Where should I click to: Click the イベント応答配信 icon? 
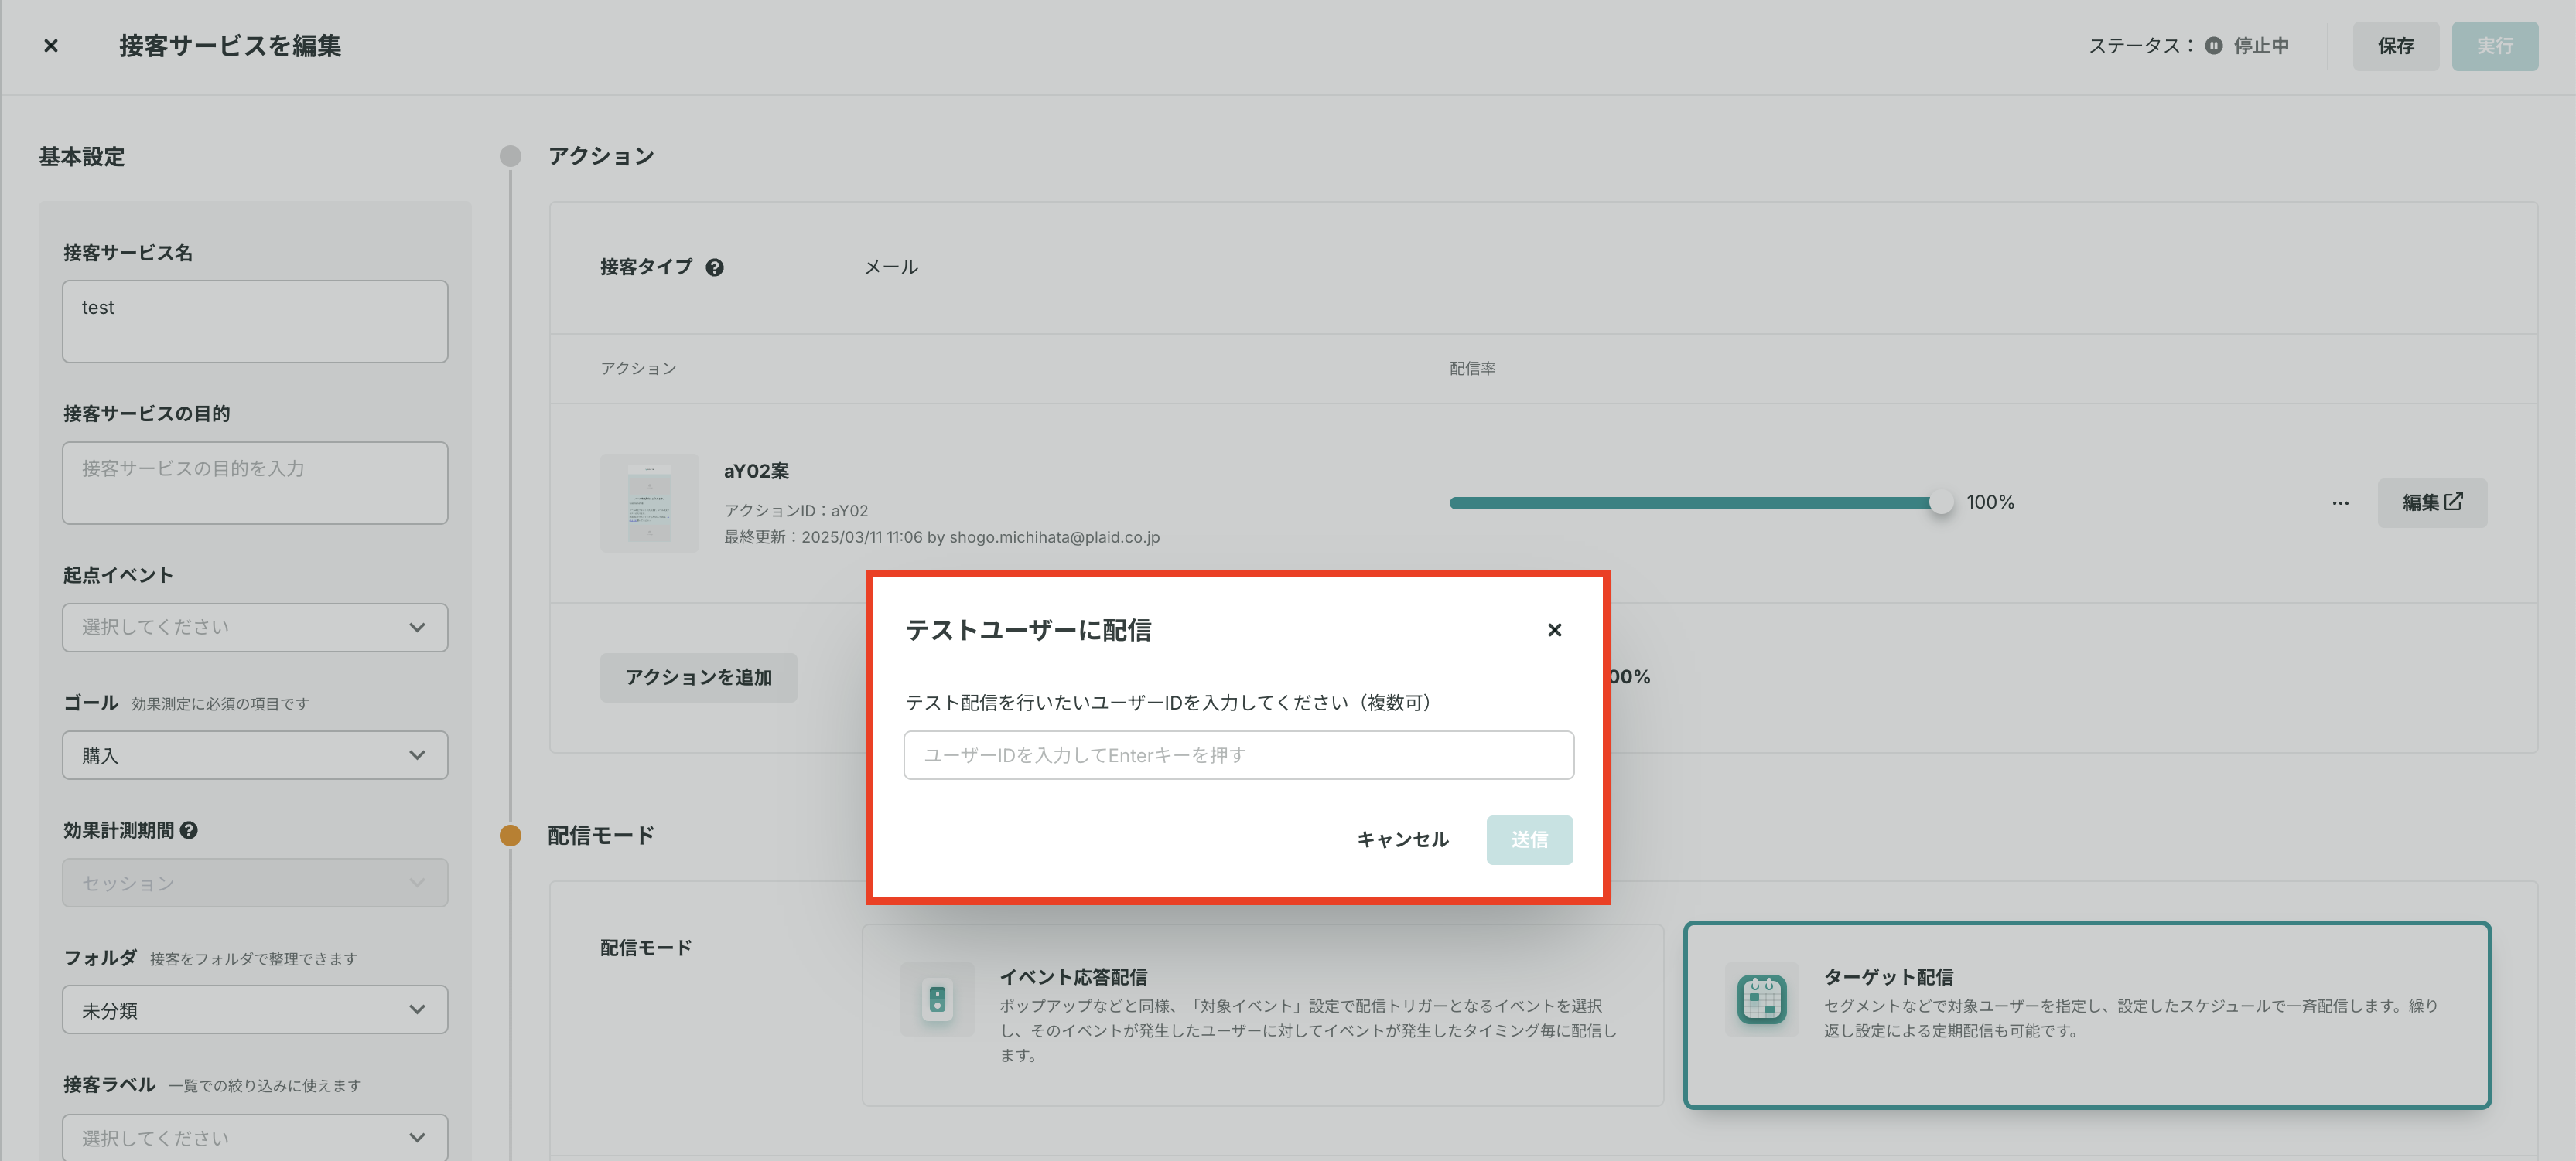tap(937, 999)
